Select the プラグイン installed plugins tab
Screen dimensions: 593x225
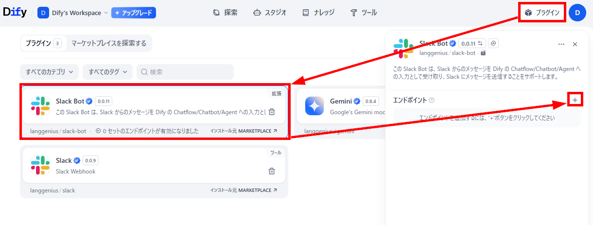point(43,43)
